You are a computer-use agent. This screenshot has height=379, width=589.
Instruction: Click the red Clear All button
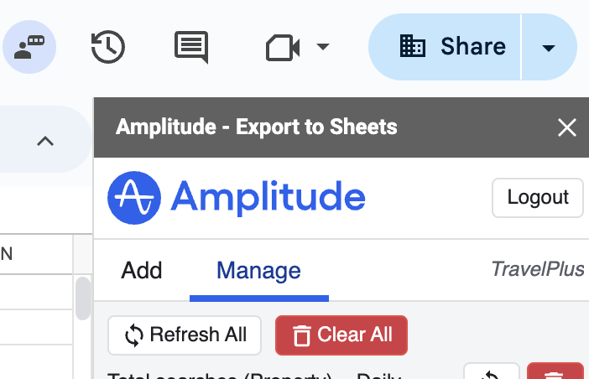[341, 335]
